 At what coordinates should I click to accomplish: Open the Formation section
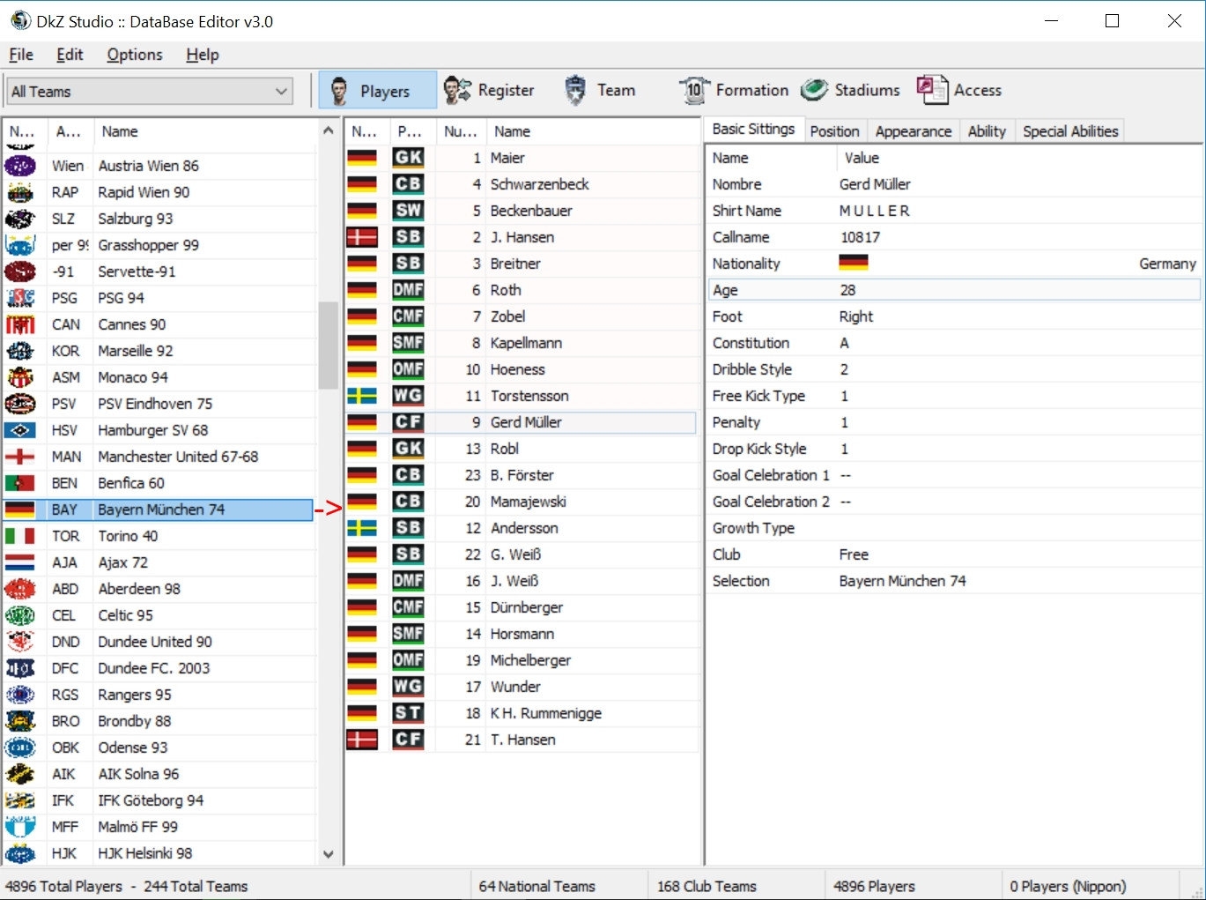[734, 90]
